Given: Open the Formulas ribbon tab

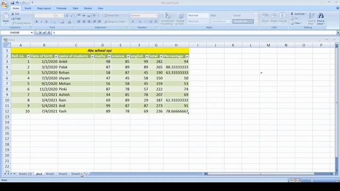Looking at the screenshot, I should 62,8.
